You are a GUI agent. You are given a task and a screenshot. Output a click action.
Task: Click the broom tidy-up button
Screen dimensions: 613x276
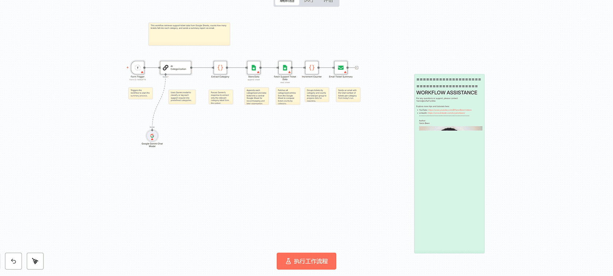(35, 261)
